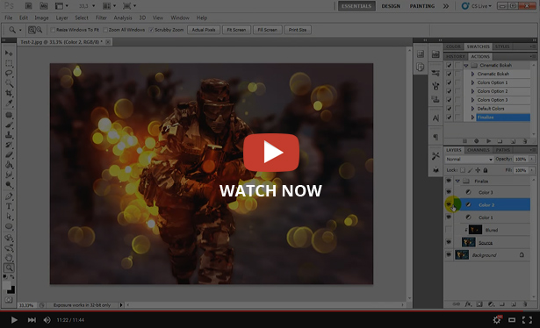The width and height of the screenshot is (540, 328).
Task: Click the Fit Screen button
Action: click(x=236, y=30)
